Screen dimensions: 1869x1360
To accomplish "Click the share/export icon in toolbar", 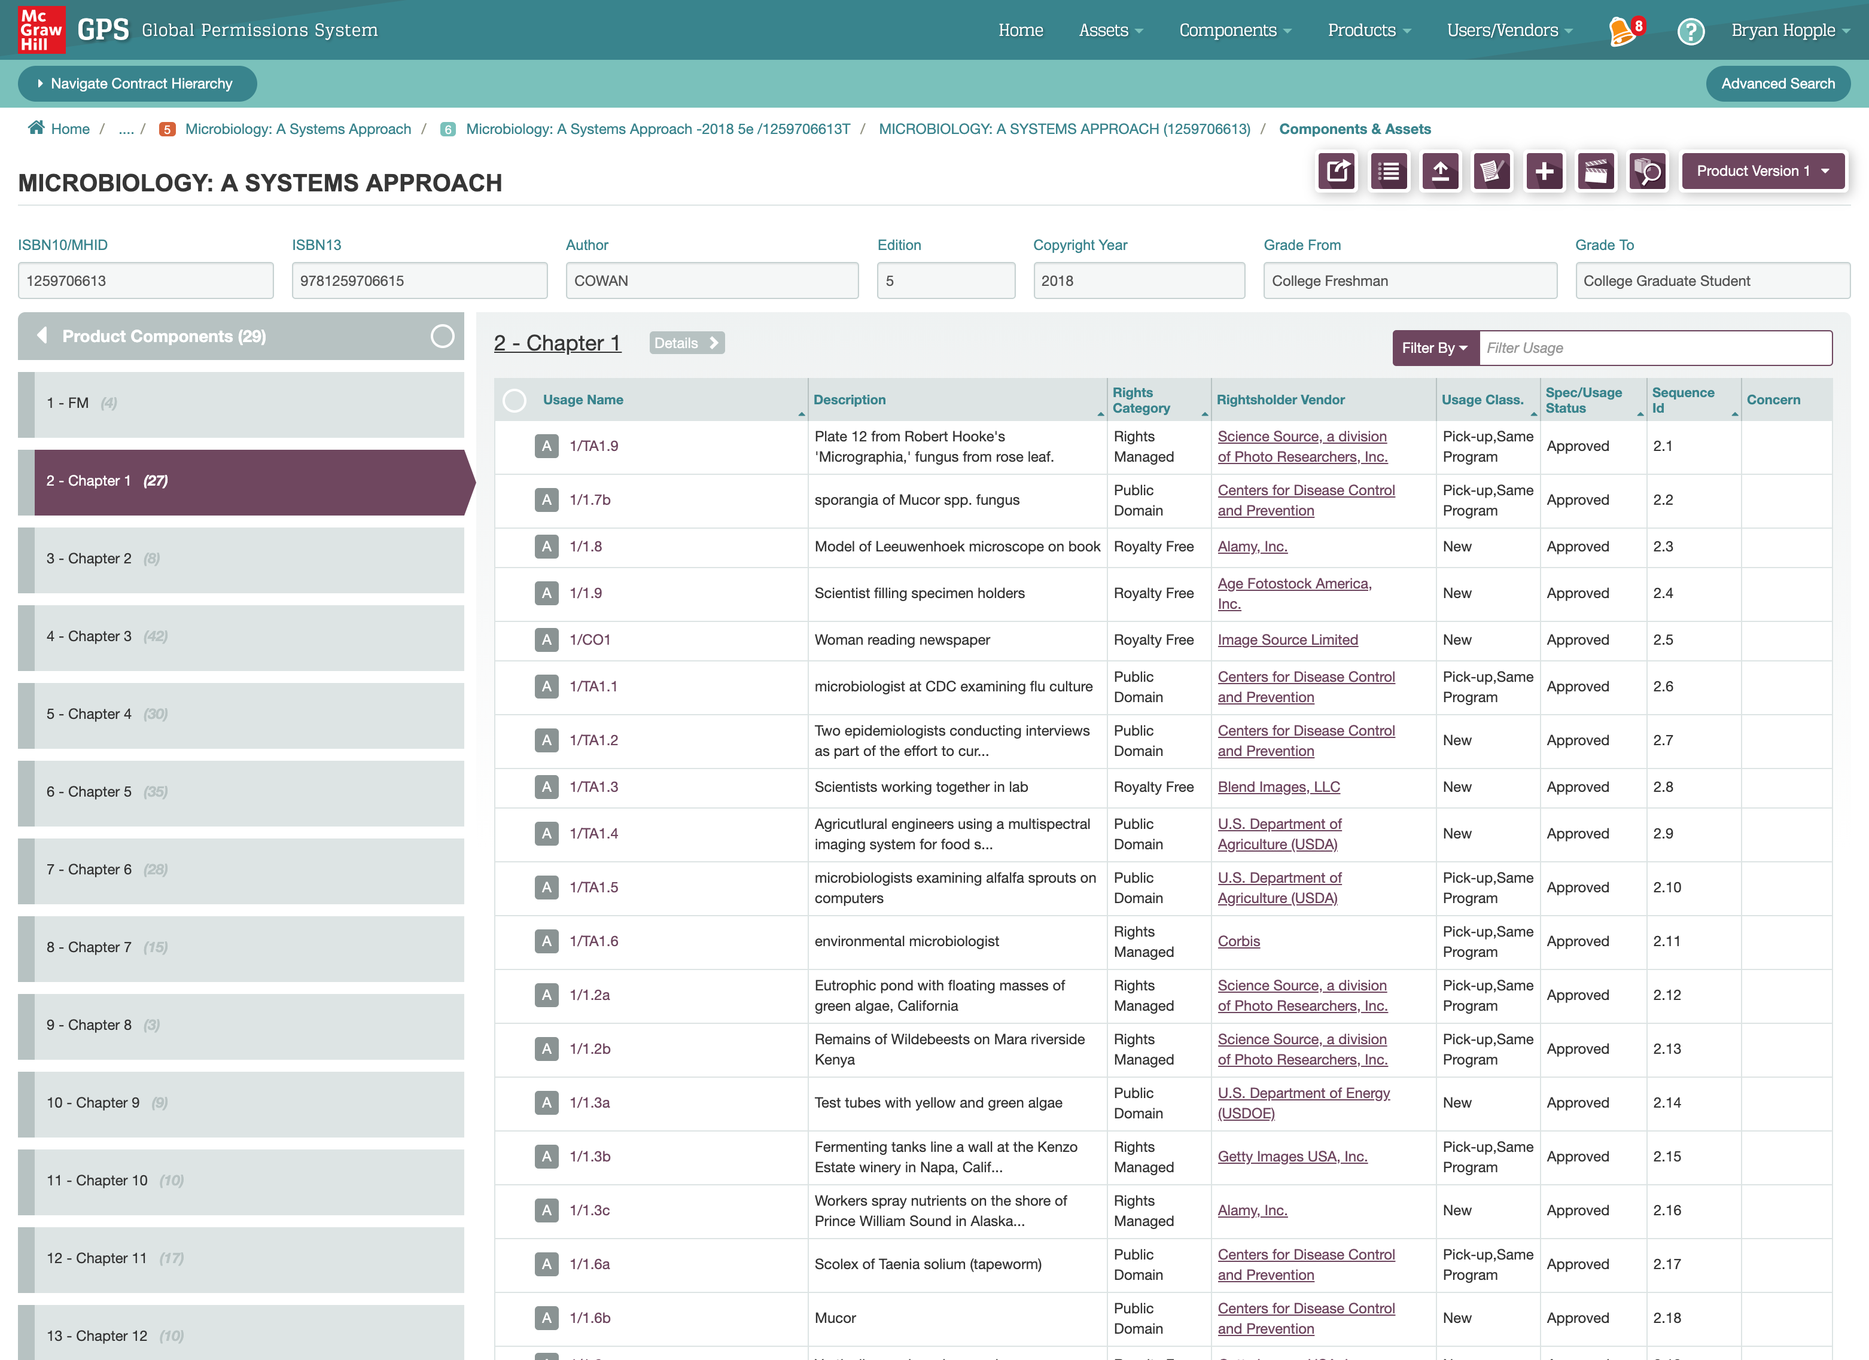I will pyautogui.click(x=1336, y=171).
